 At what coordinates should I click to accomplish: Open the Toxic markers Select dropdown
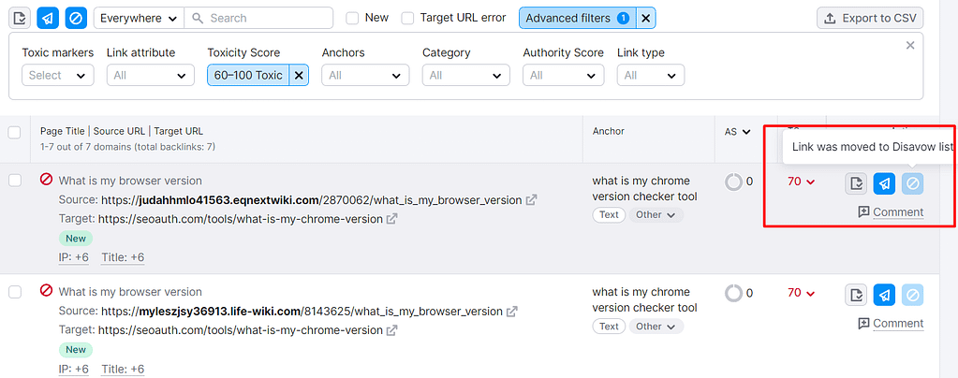pos(58,75)
